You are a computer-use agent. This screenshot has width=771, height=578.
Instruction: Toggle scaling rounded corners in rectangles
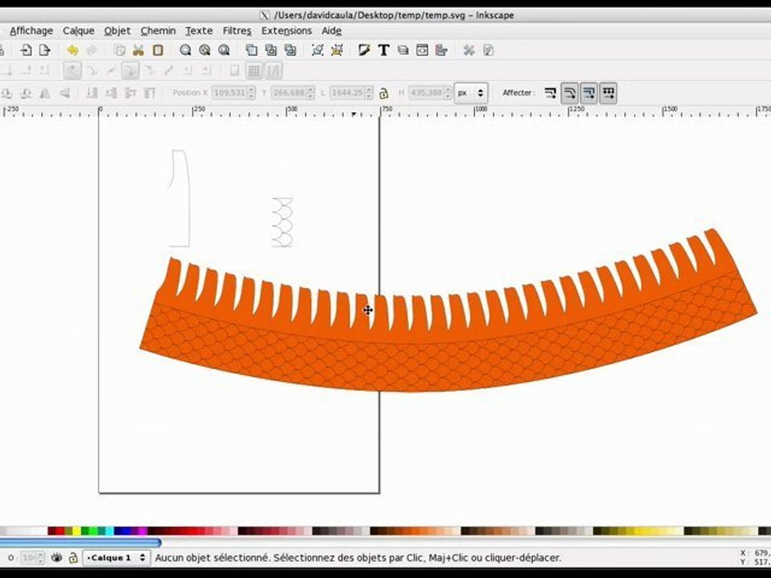tap(569, 93)
